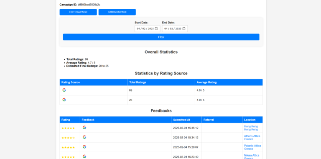Click the Feedbacks heading
This screenshot has width=321, height=159.
(x=161, y=111)
